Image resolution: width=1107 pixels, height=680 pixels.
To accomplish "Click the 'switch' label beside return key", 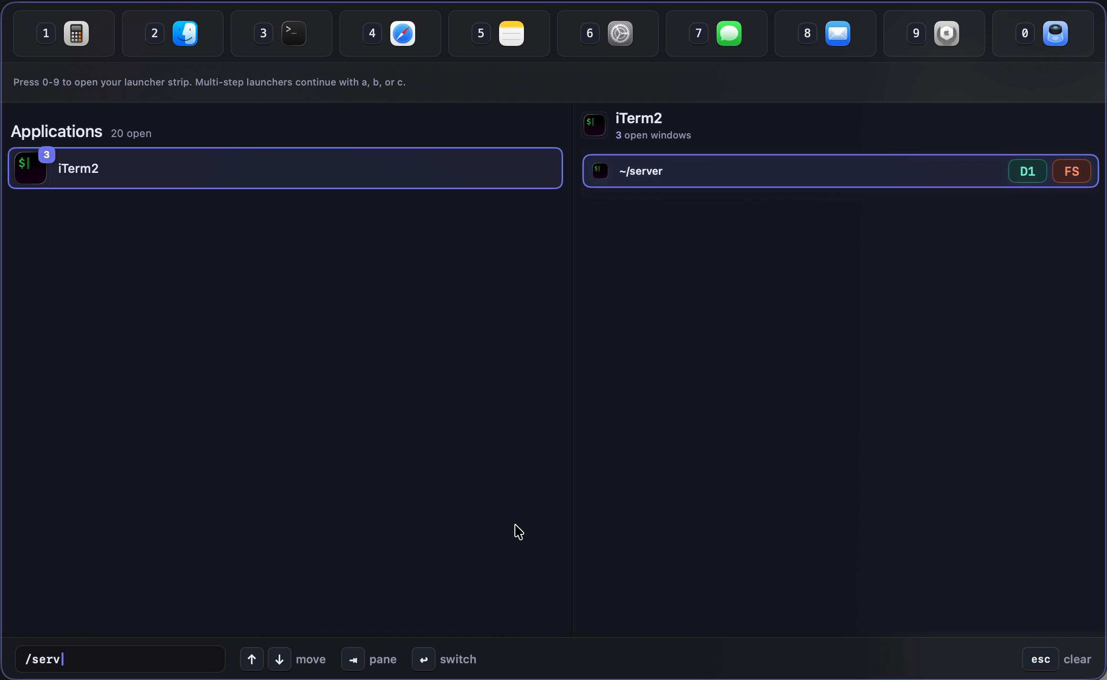I will (458, 659).
